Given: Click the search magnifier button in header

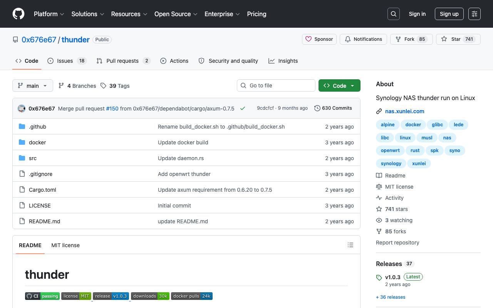Looking at the screenshot, I should click(x=394, y=14).
